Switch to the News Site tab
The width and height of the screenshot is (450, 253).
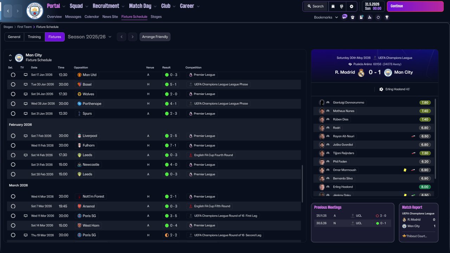tap(110, 17)
